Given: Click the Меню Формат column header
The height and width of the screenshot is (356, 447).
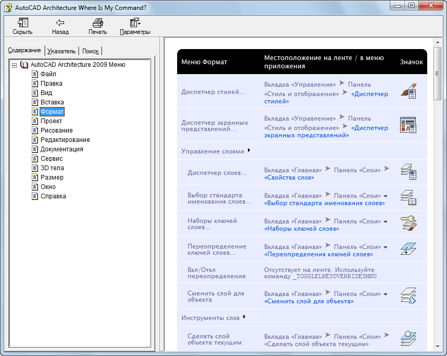Looking at the screenshot, I should (x=204, y=62).
